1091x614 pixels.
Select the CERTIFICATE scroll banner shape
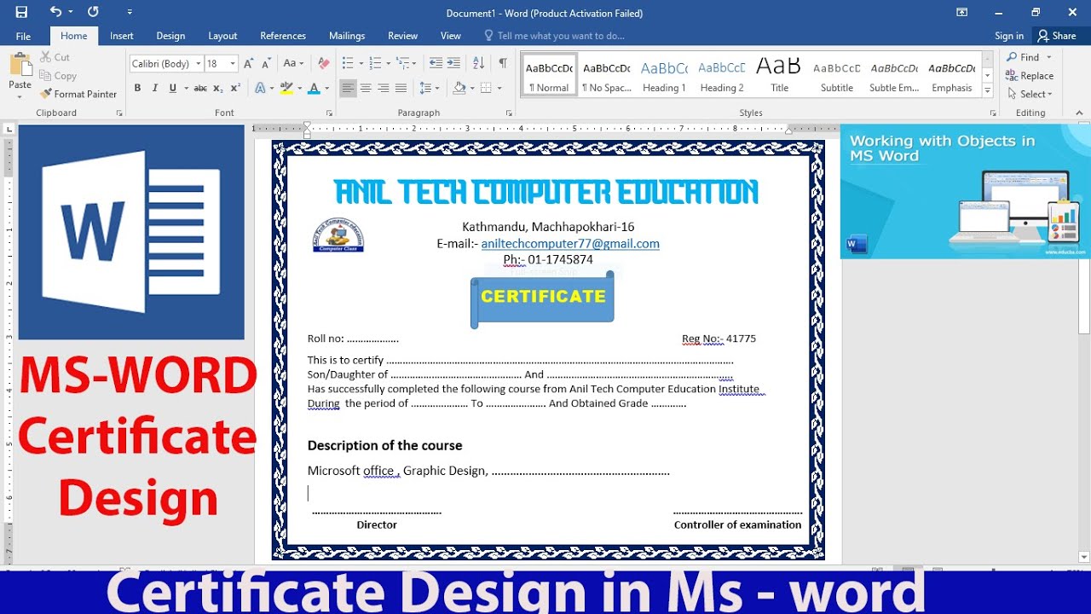point(543,298)
